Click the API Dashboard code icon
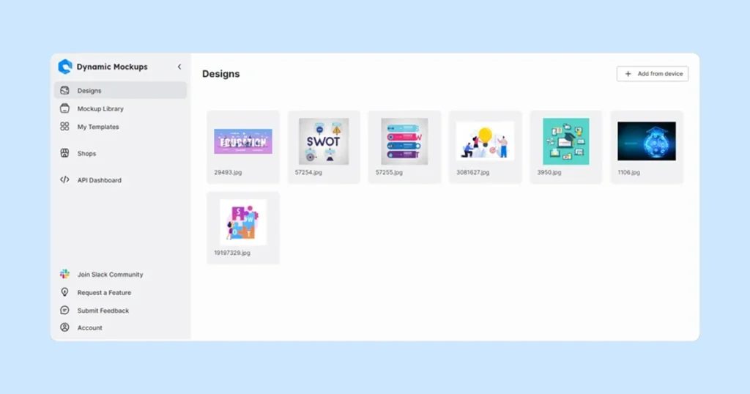Image resolution: width=750 pixels, height=394 pixels. point(64,180)
